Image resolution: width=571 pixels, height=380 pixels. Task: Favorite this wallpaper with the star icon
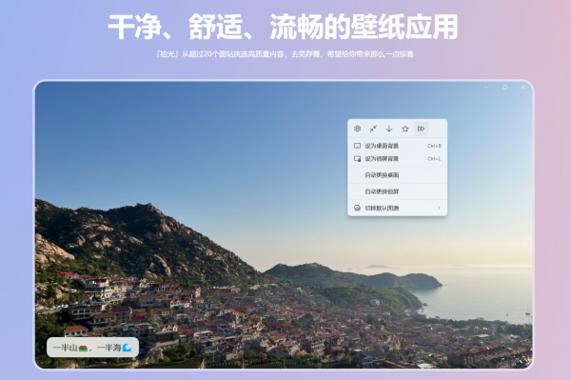(405, 129)
